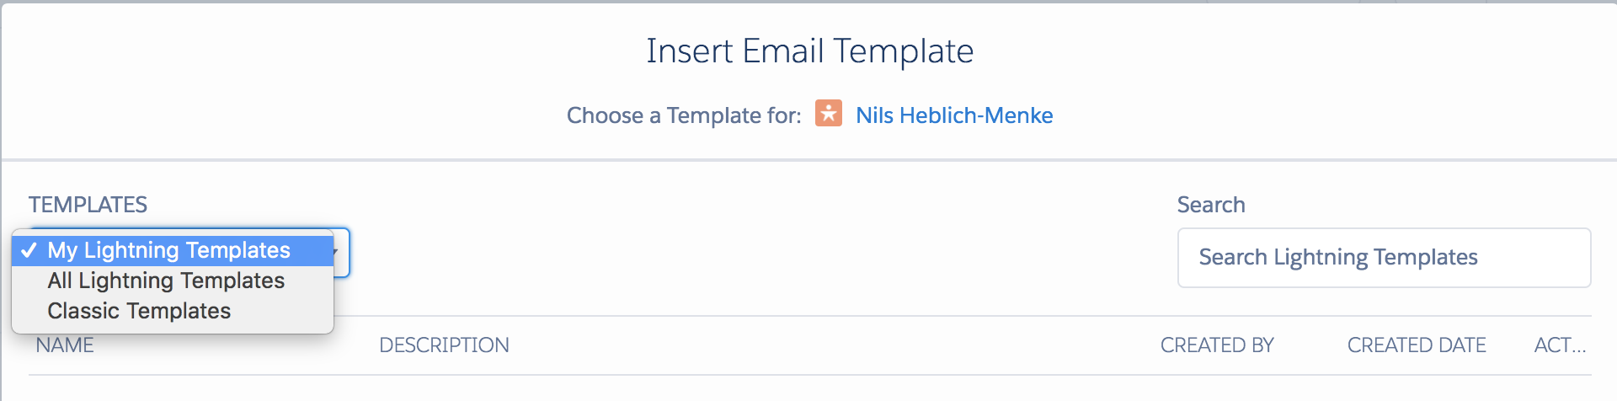The image size is (1617, 401).
Task: Sort by the NAME column header
Action: tap(65, 345)
